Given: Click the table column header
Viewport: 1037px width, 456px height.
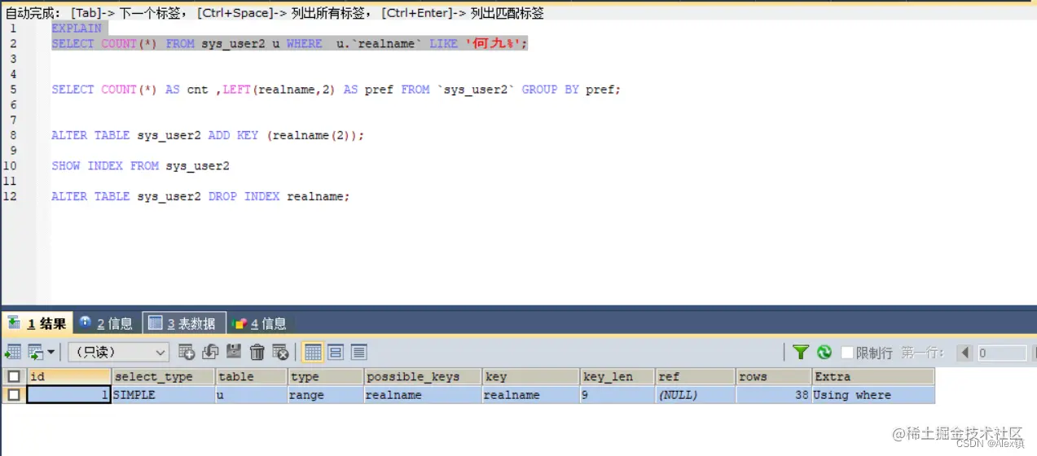Looking at the screenshot, I should pos(251,376).
